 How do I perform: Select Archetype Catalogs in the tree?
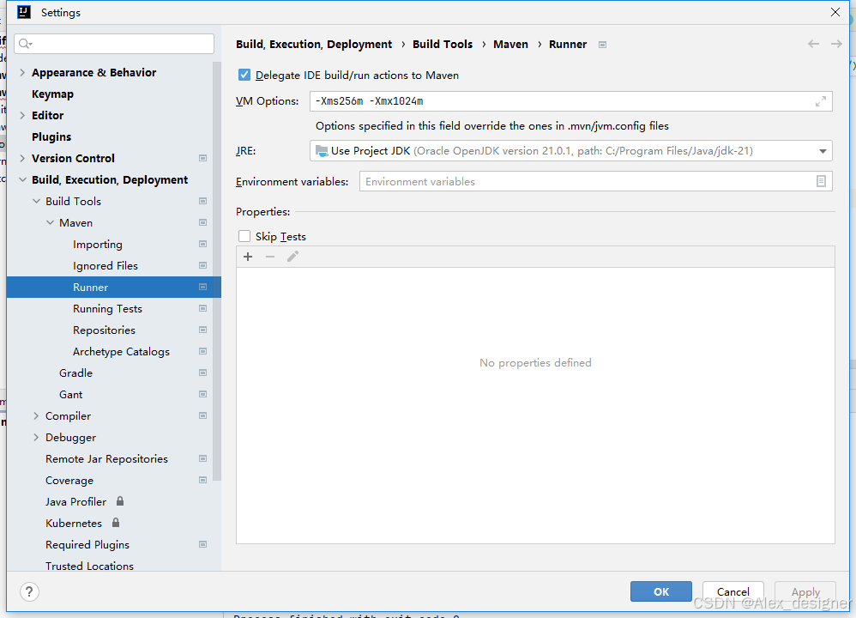(x=121, y=352)
